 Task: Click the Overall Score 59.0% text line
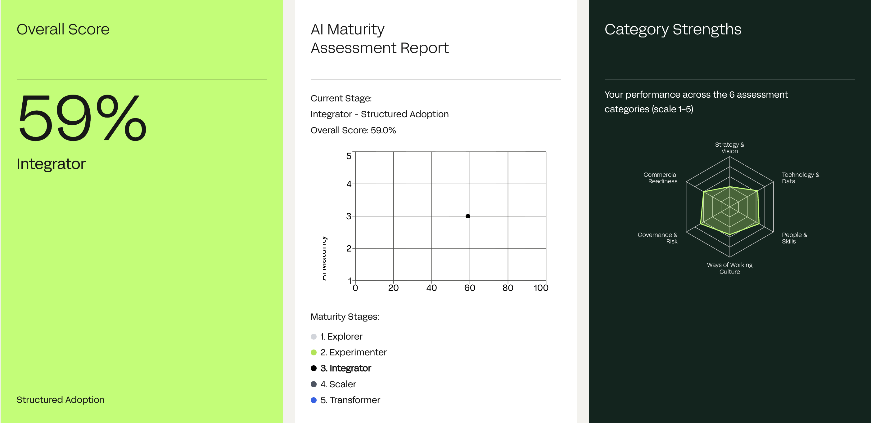353,130
